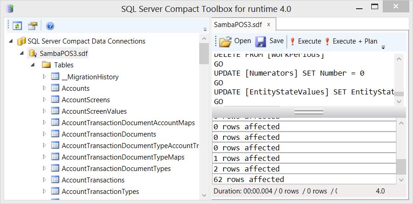Click the splitter grip between editor and results
This screenshot has height=204, width=413.
tap(308, 111)
